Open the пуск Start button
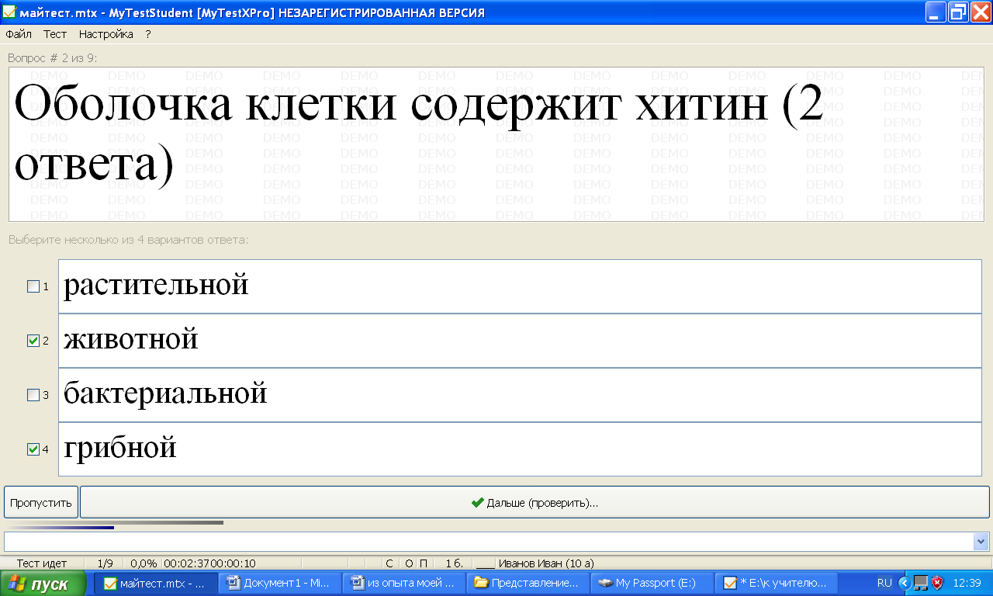The image size is (993, 596). (43, 584)
